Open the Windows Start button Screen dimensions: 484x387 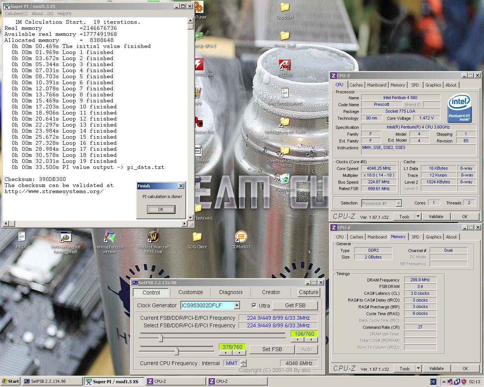tap(10, 381)
